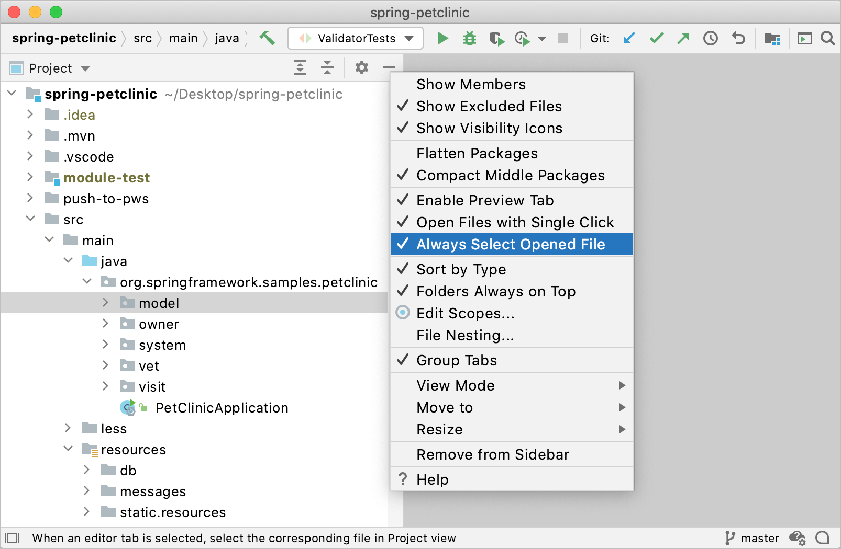Click the Run Anything icon

(804, 38)
